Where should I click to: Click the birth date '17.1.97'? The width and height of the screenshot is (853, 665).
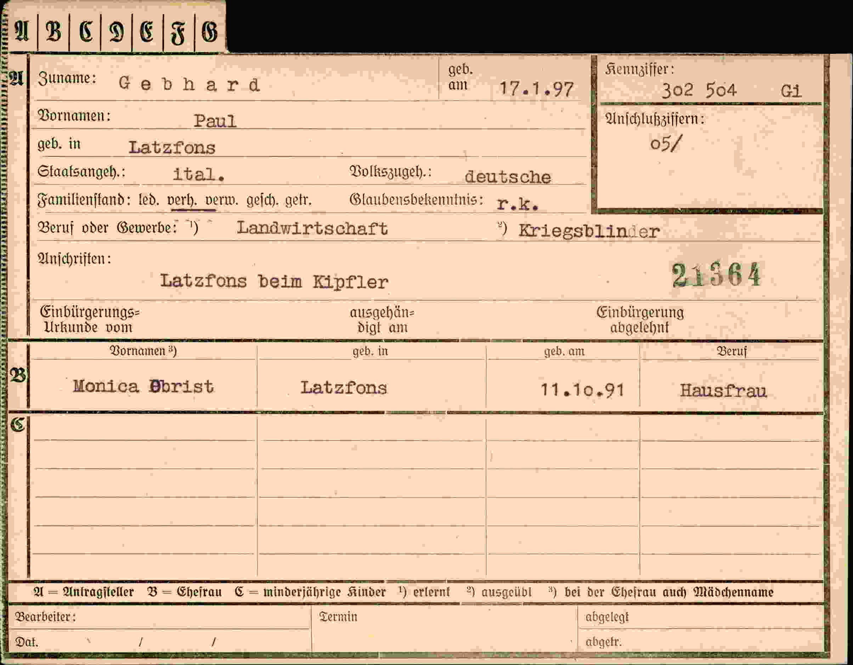pyautogui.click(x=537, y=89)
